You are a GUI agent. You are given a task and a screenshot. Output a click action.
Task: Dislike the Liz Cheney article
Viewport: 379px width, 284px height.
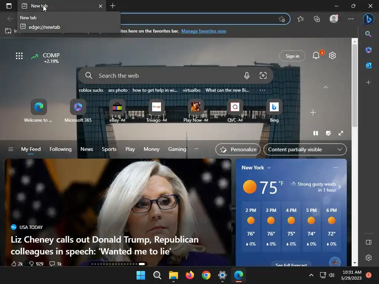coord(36,264)
